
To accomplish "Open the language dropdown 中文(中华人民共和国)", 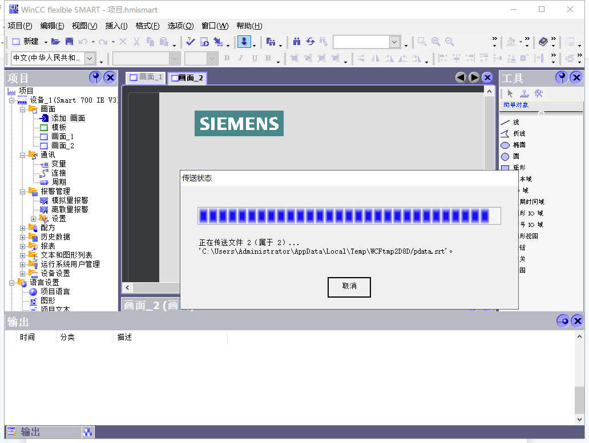I will 90,58.
